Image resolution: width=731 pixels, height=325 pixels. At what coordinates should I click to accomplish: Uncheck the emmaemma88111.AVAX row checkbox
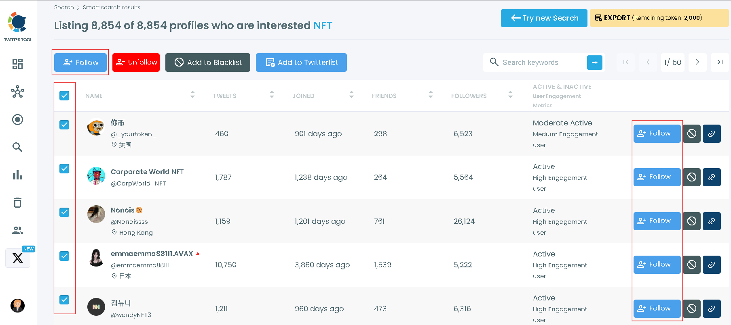(x=64, y=256)
